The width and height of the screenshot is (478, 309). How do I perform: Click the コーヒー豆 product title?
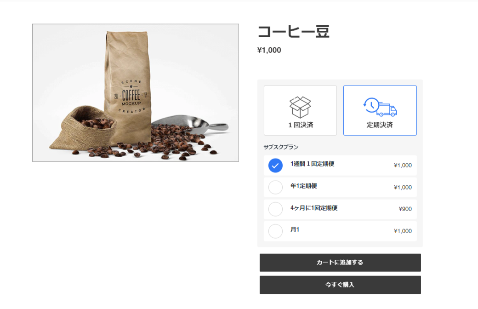294,32
